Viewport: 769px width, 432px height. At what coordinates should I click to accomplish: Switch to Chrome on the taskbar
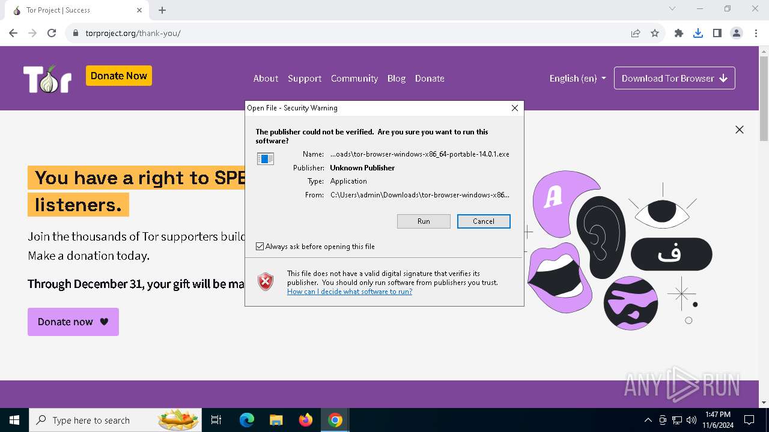(335, 420)
